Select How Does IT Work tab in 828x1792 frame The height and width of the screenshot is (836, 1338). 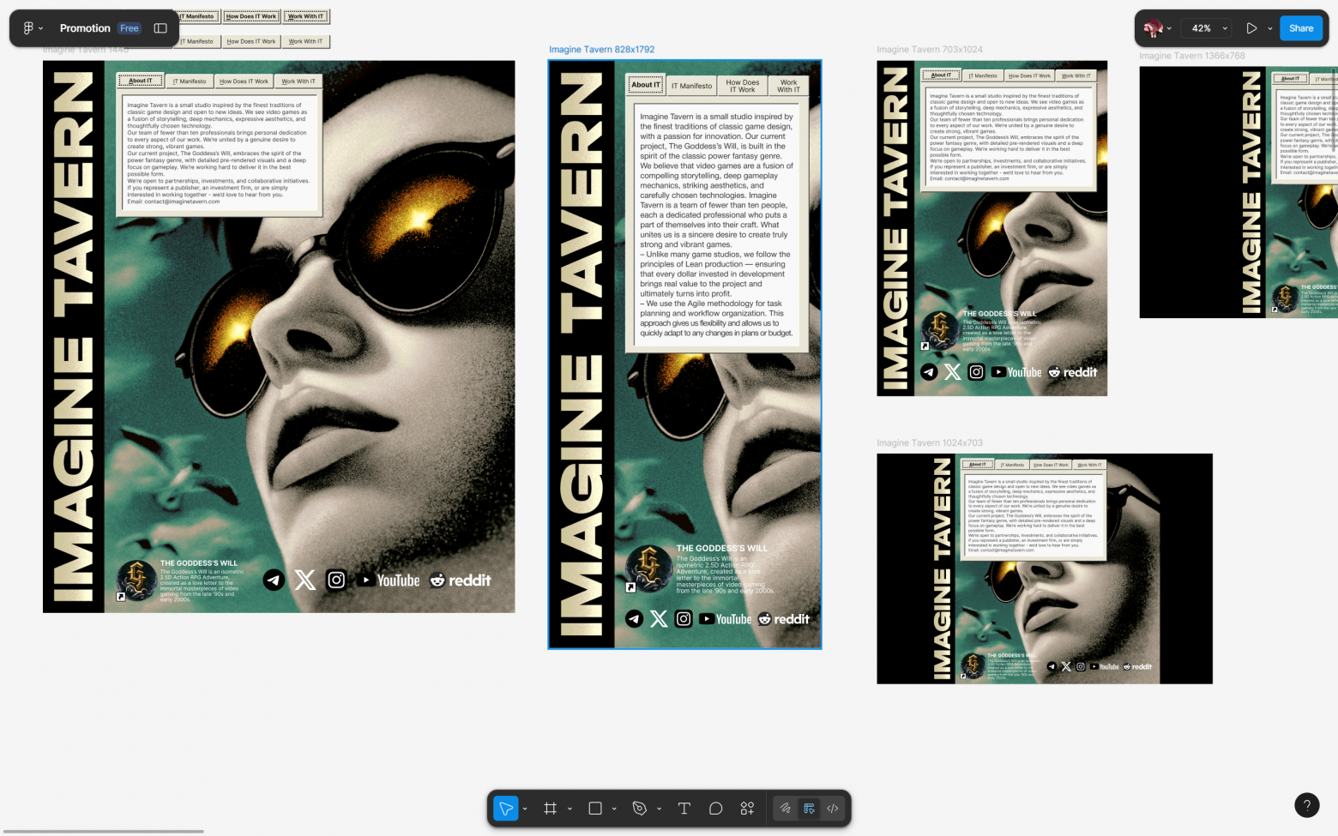[x=743, y=86]
